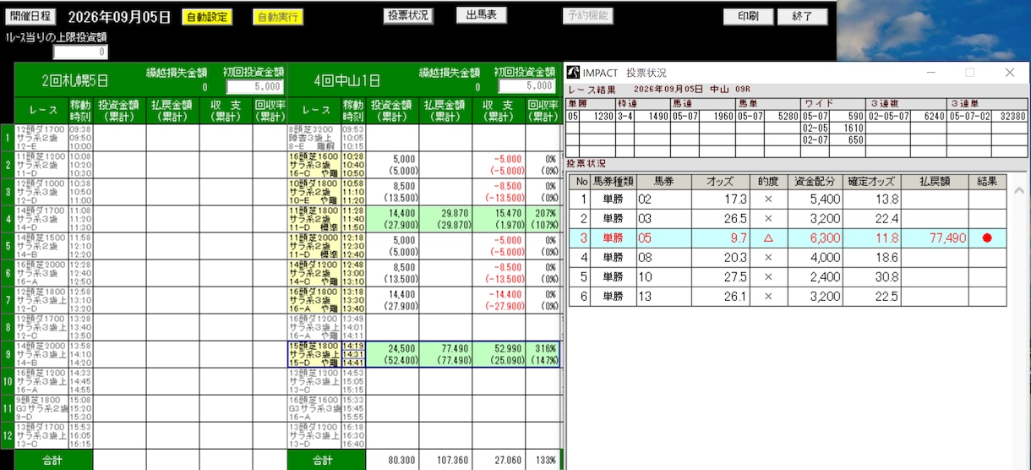Open the 投票状況 button in top bar
Viewport: 1031px width, 470px height.
point(408,16)
